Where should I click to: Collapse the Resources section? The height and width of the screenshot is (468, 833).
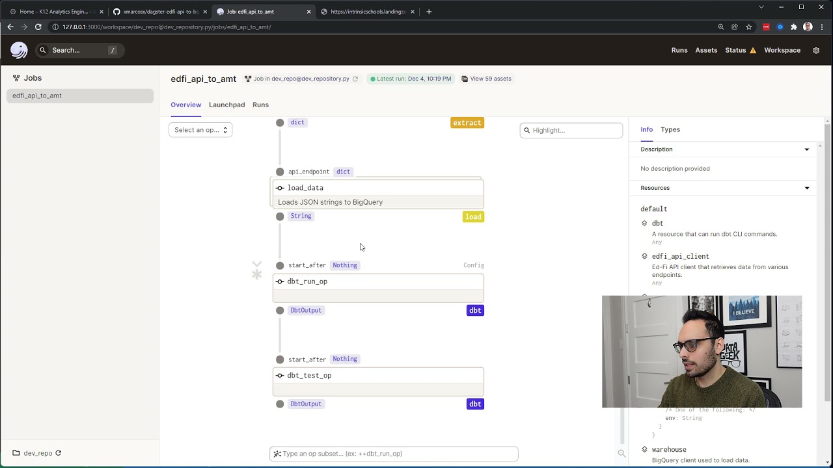(807, 188)
